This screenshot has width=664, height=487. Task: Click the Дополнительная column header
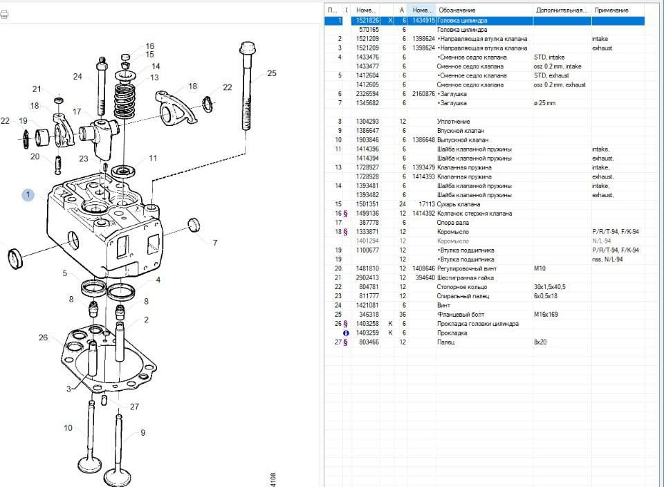(x=561, y=10)
